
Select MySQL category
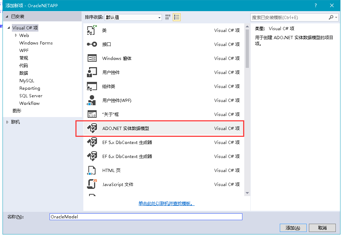point(27,81)
